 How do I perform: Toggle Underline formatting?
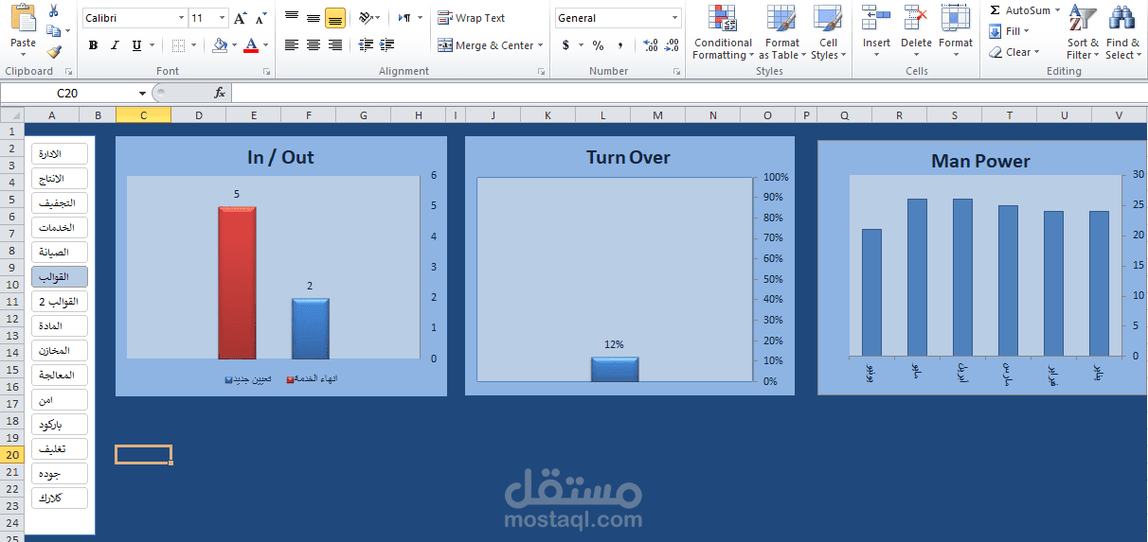point(137,45)
